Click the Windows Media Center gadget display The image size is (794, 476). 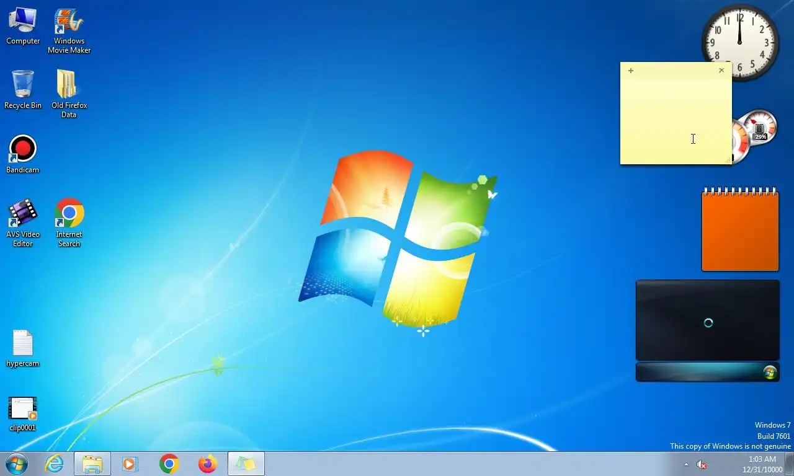pyautogui.click(x=708, y=320)
